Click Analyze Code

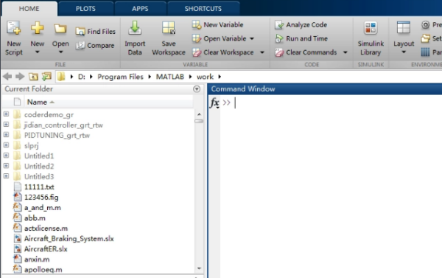coord(301,25)
